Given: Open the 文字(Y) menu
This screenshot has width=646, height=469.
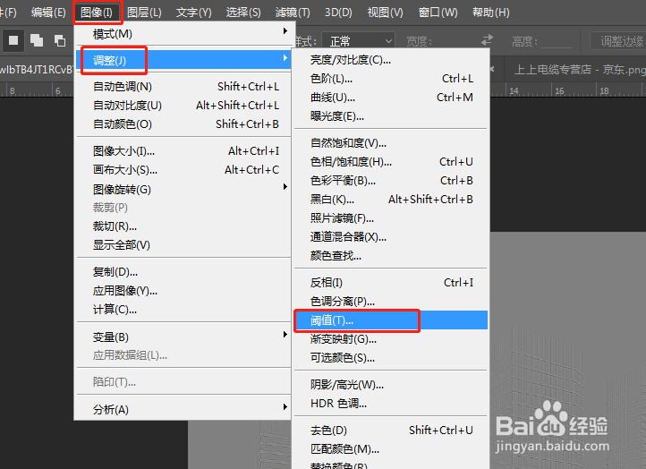Looking at the screenshot, I should (193, 13).
